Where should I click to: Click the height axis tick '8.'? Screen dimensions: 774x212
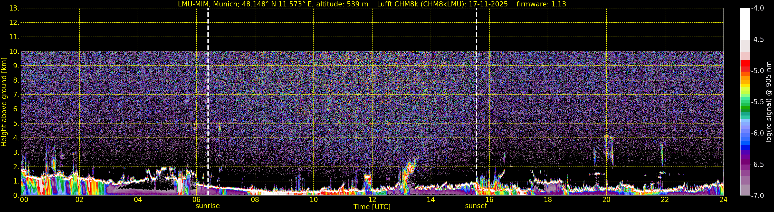[16, 80]
